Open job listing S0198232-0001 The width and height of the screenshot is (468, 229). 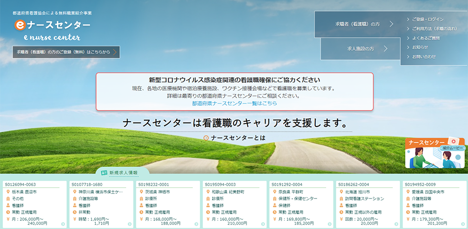coord(168,205)
